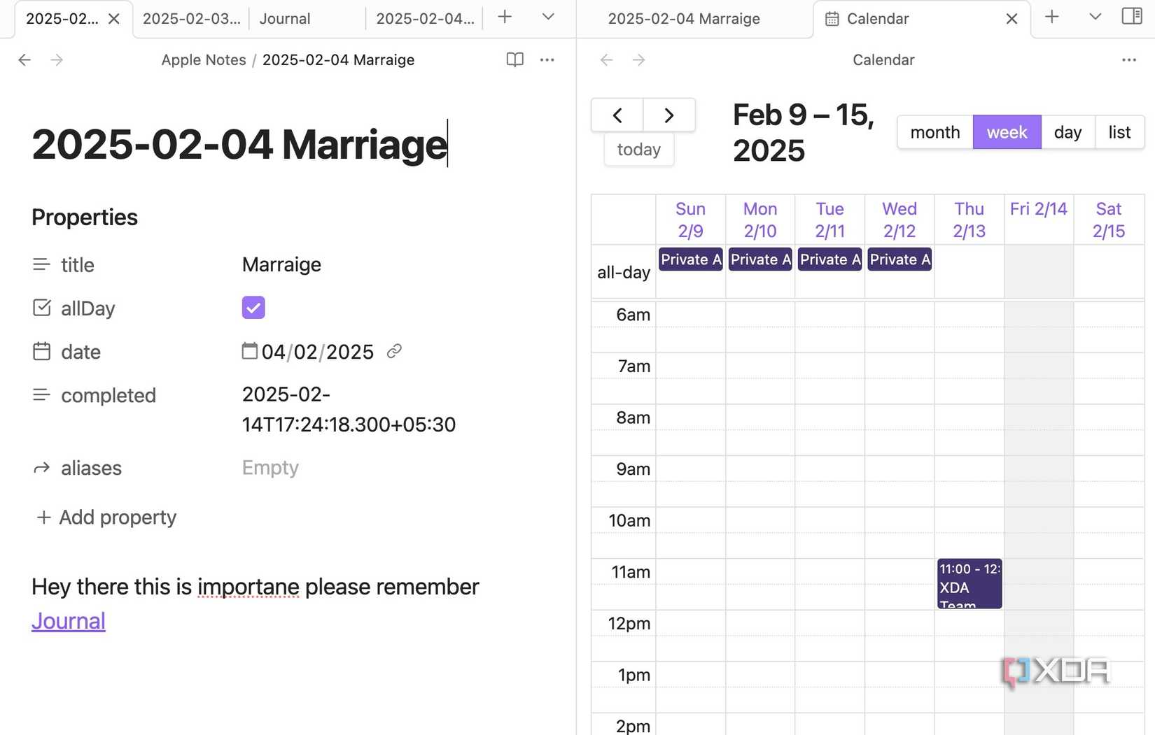Open note options via the ellipsis icon

coord(547,60)
